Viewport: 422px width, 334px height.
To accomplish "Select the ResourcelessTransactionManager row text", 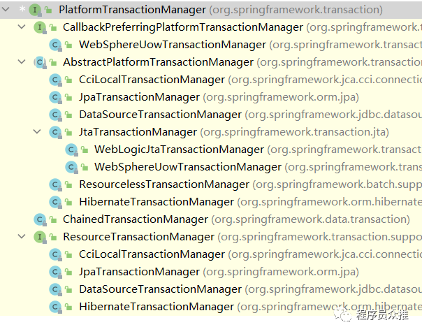I will (164, 184).
